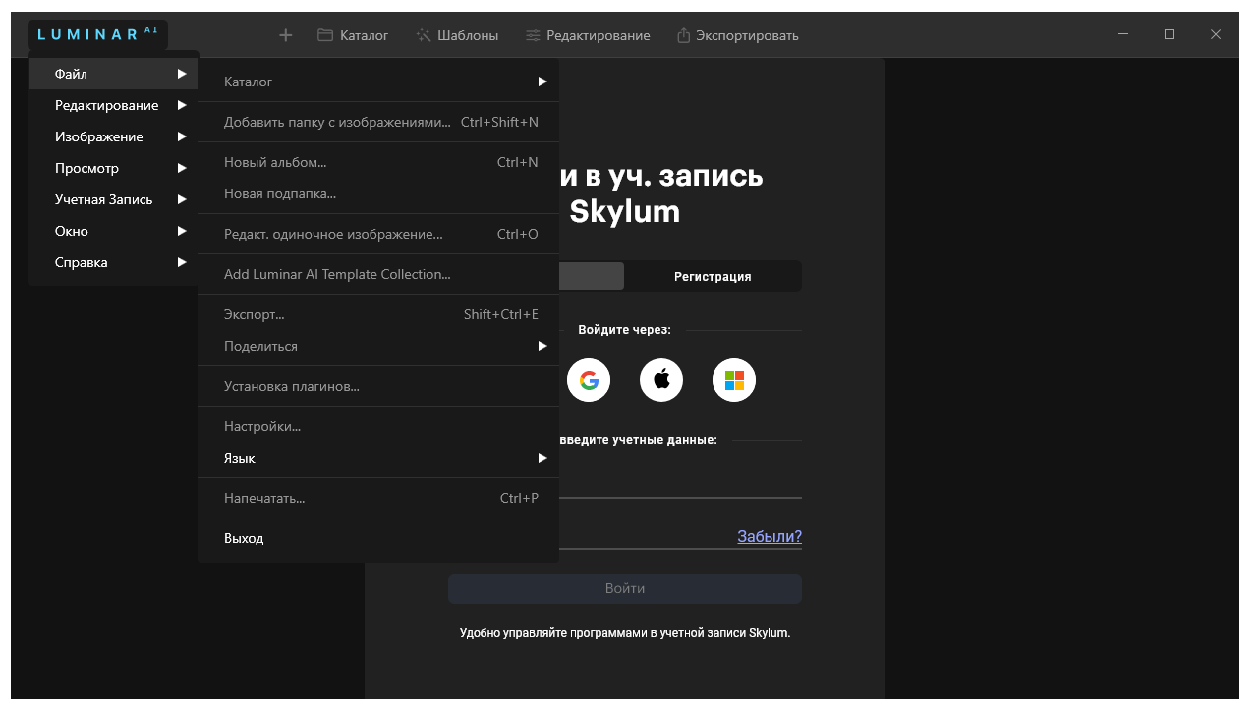The width and height of the screenshot is (1256, 709).
Task: Open the Каталог view from the top toolbar
Action: coord(352,34)
